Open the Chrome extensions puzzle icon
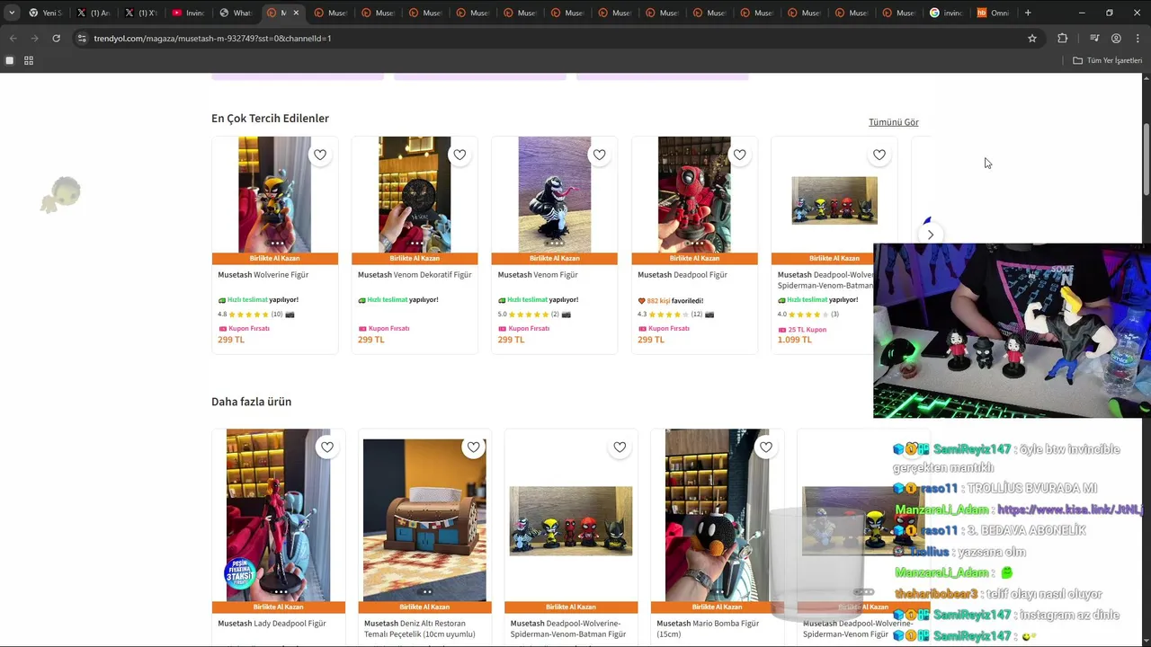Image resolution: width=1151 pixels, height=647 pixels. pos(1062,39)
